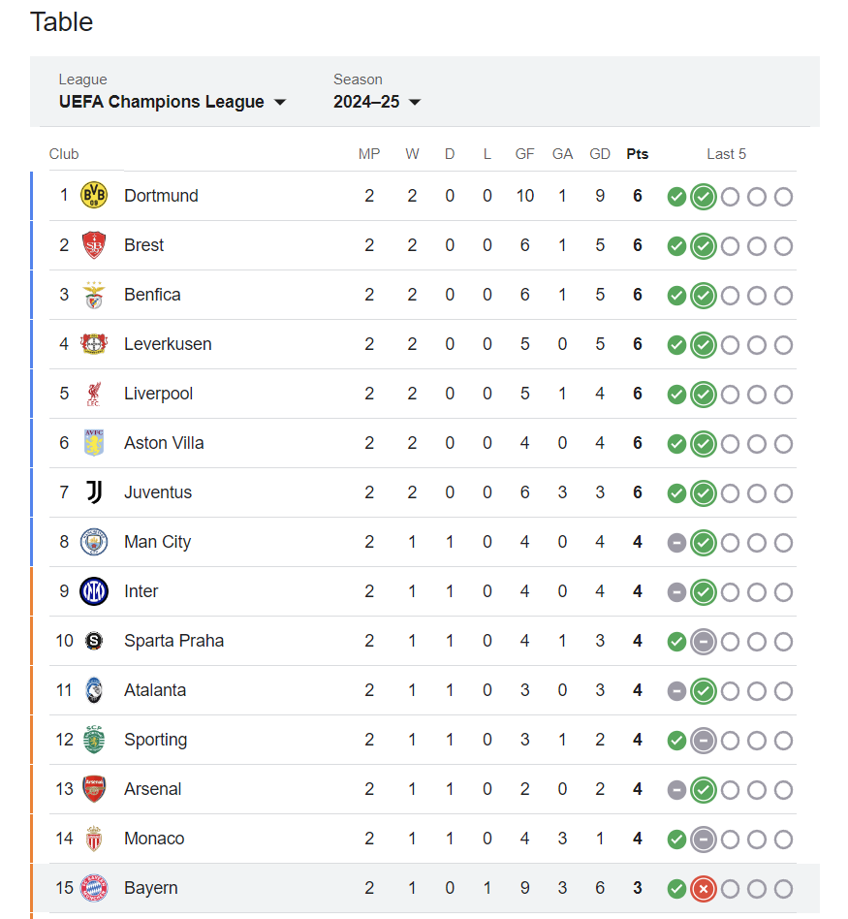Click the Juventus logo icon
The height and width of the screenshot is (919, 848).
(x=94, y=492)
